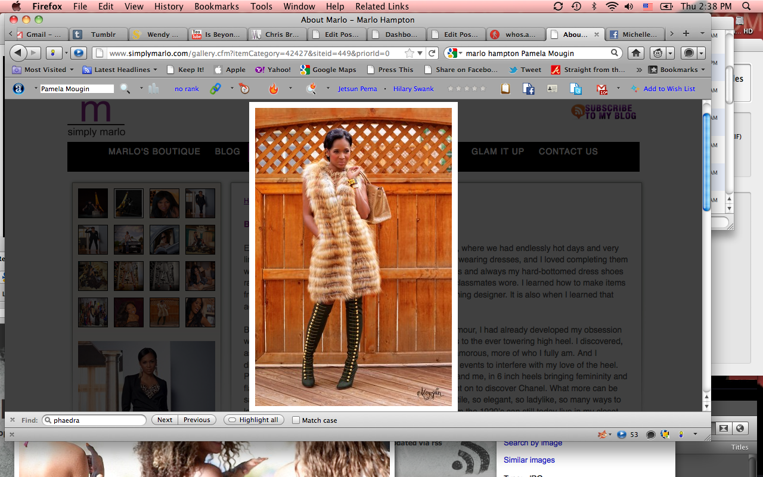The image size is (763, 477).
Task: Open the History menu
Action: tap(169, 7)
